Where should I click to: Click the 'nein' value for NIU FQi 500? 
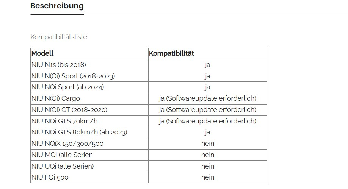(x=207, y=177)
